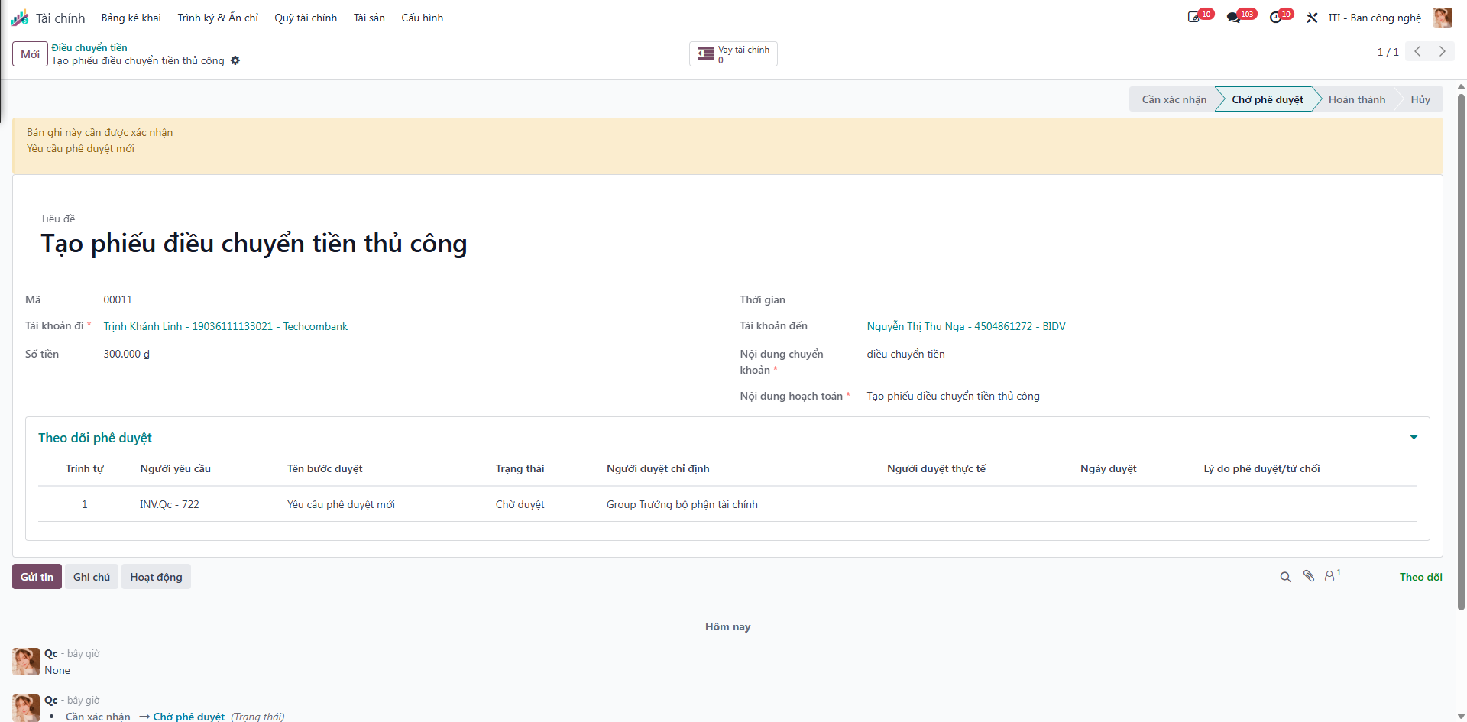Click the ITI - Ban công nghệ company switcher
The image size is (1467, 722).
tap(1375, 18)
